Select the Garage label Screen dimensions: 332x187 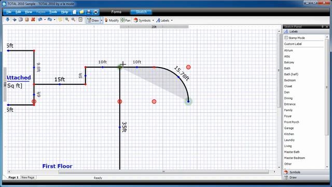[x=289, y=128]
